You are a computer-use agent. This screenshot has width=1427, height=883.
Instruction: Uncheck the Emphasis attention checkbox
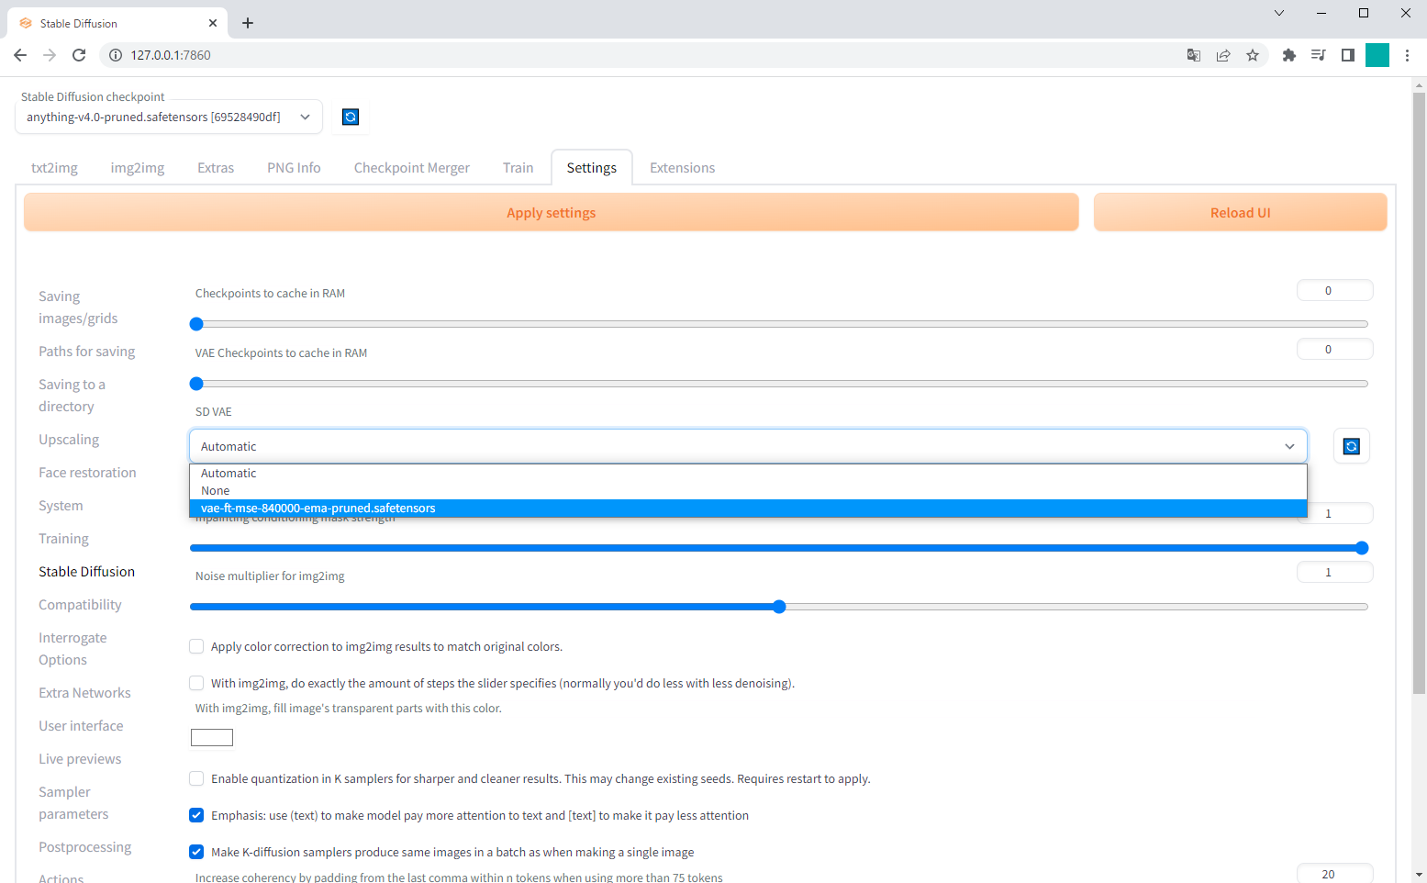(x=196, y=815)
